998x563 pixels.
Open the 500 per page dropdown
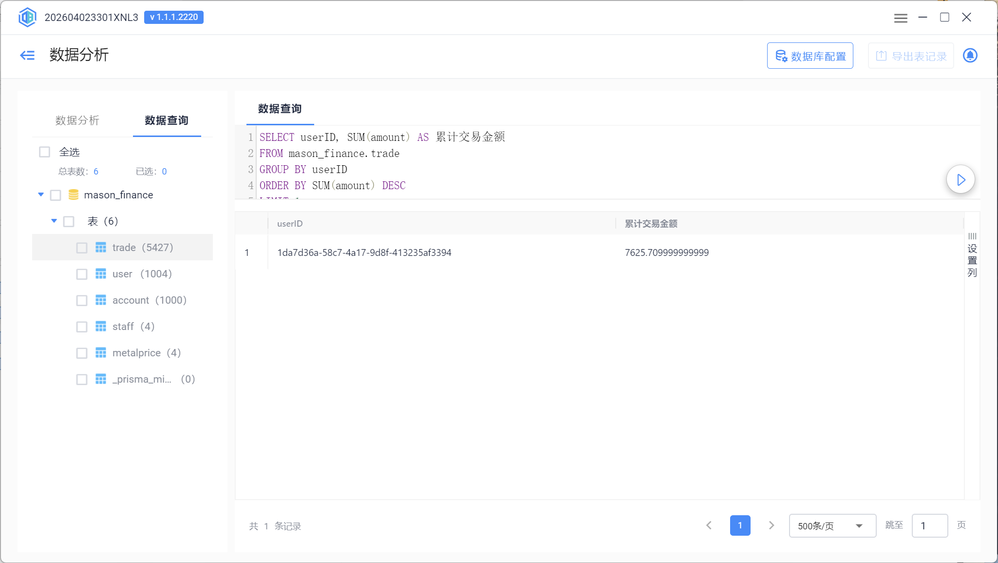(x=832, y=525)
